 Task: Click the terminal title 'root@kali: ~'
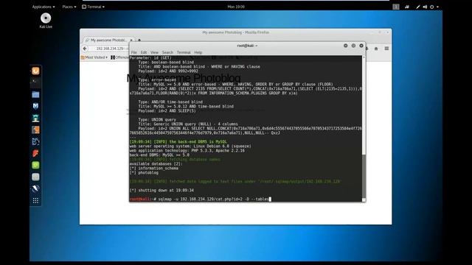point(247,46)
